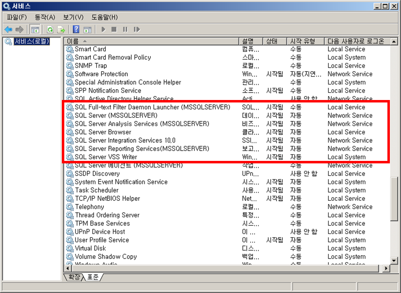Open the 도움말(H) menu
The width and height of the screenshot is (401, 293).
(x=105, y=17)
